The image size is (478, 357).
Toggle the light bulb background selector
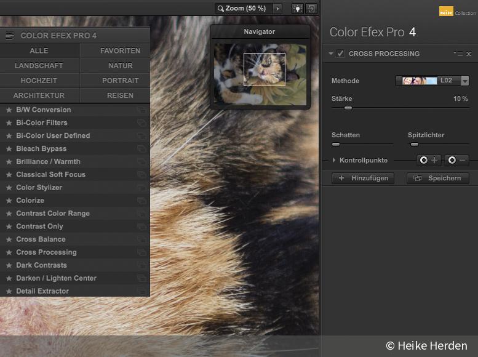coord(297,9)
